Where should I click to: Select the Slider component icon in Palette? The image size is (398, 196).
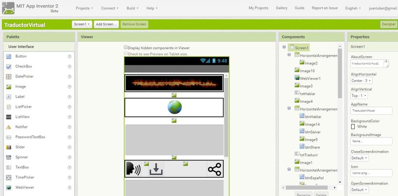tap(8, 147)
